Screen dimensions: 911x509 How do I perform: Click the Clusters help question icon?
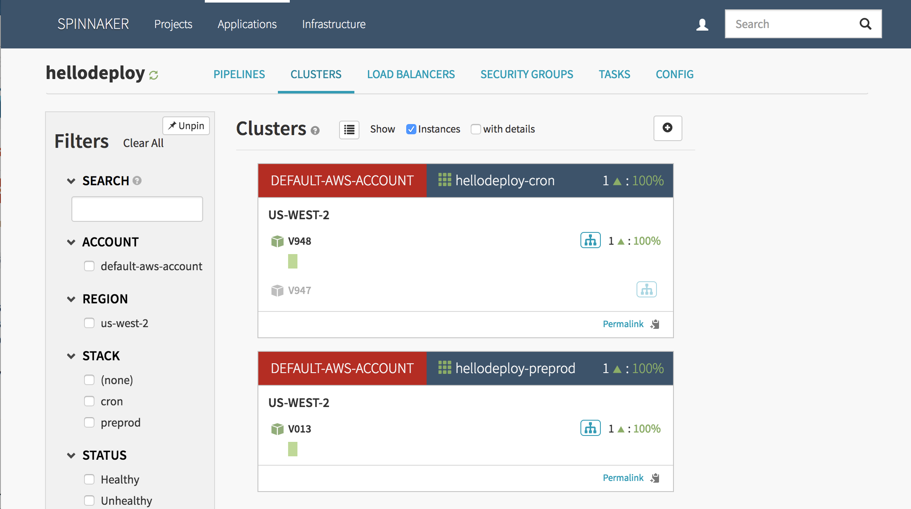click(315, 130)
